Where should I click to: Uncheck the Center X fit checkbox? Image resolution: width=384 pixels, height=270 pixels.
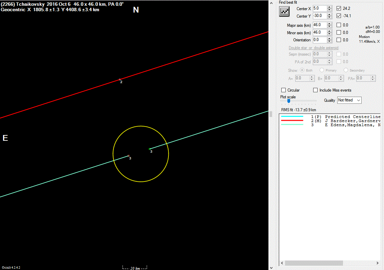pyautogui.click(x=339, y=8)
